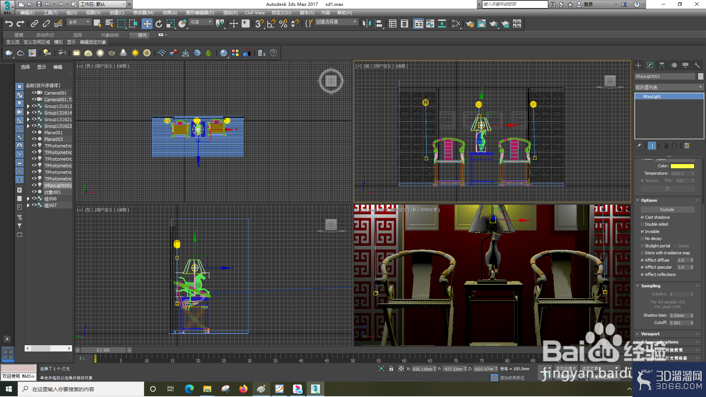
Task: Click the Configure Modifier Sets icon
Action: [x=687, y=146]
